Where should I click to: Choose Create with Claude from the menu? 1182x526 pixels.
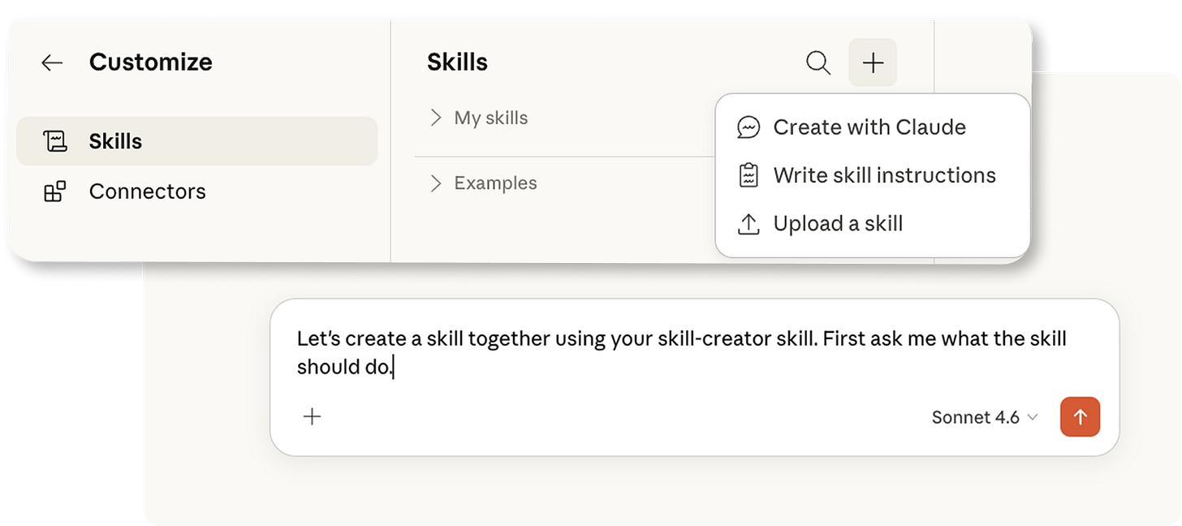click(873, 127)
